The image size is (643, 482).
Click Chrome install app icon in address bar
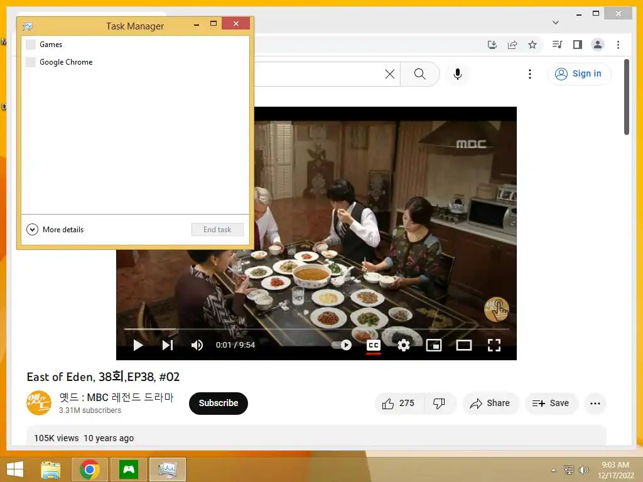click(492, 45)
